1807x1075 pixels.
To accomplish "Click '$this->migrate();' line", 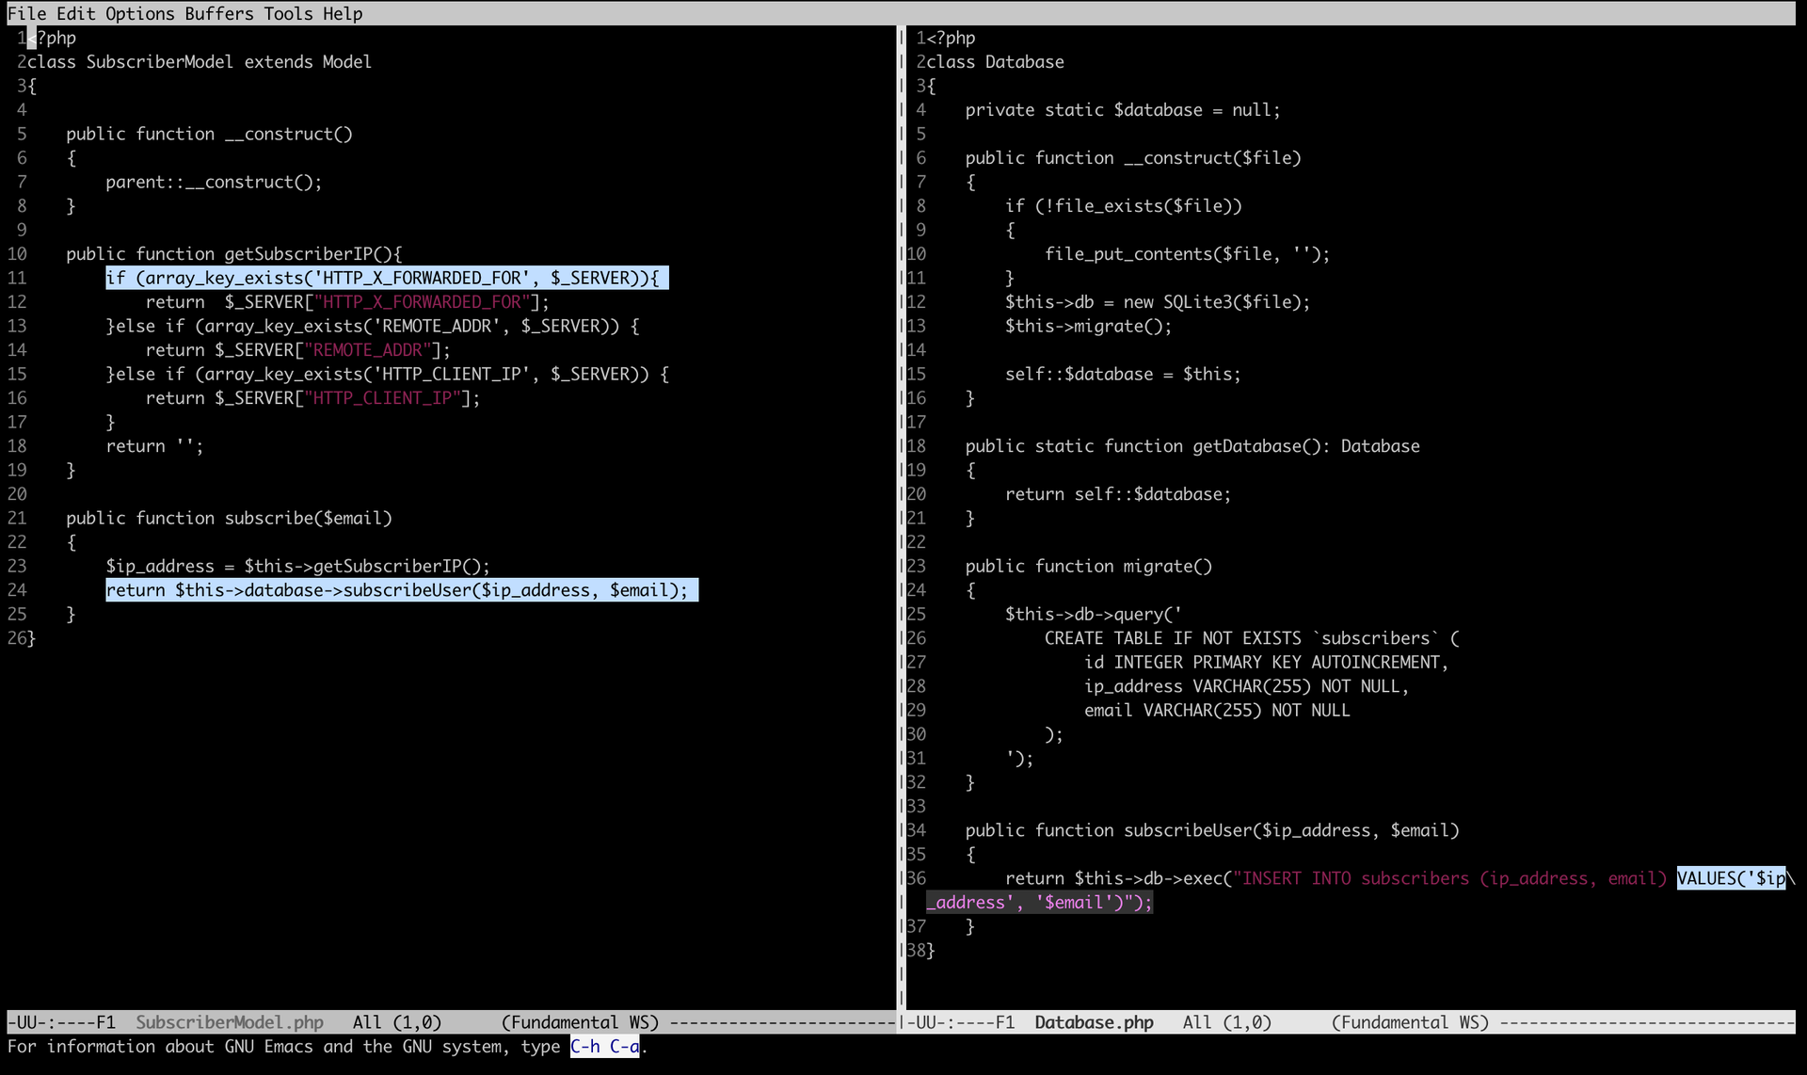I will pos(1089,327).
